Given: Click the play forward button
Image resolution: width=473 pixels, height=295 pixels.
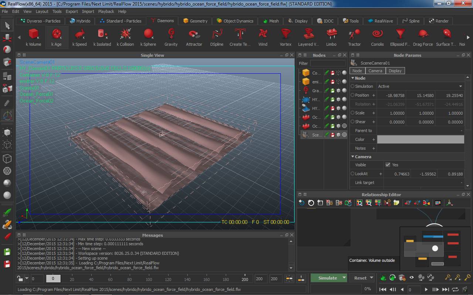Looking at the screenshot, I should [426, 289].
